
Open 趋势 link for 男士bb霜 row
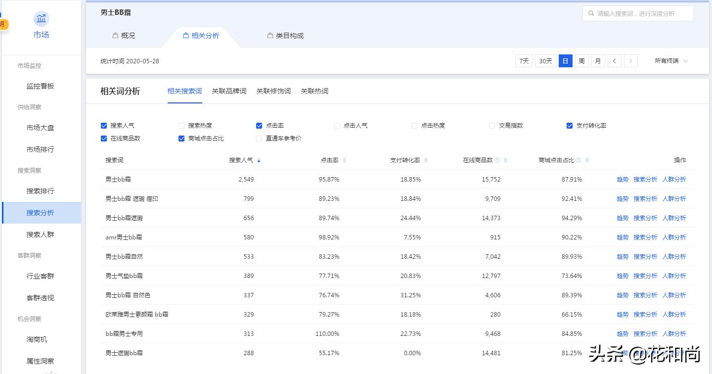[622, 179]
